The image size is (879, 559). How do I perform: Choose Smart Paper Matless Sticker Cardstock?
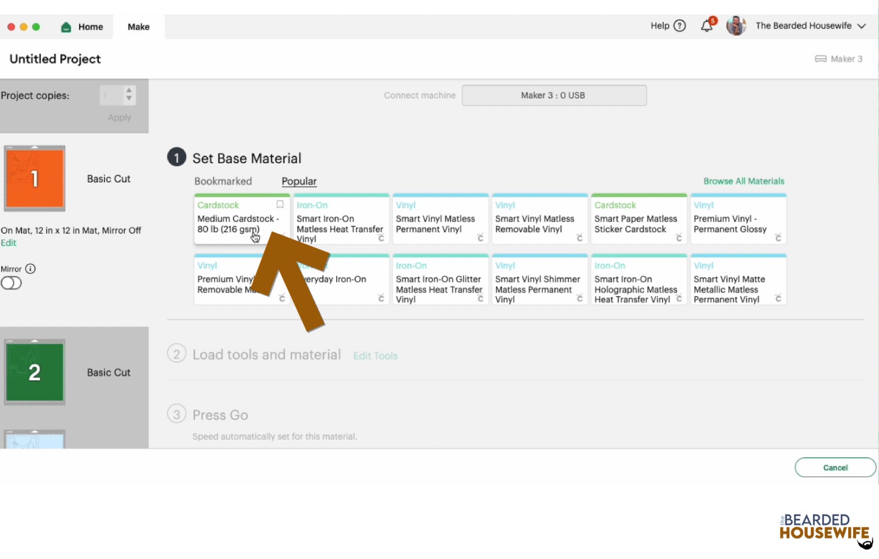pyautogui.click(x=639, y=219)
